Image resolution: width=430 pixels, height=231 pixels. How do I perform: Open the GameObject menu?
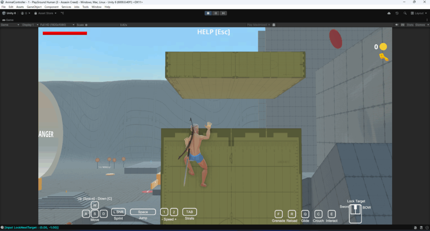pos(34,7)
